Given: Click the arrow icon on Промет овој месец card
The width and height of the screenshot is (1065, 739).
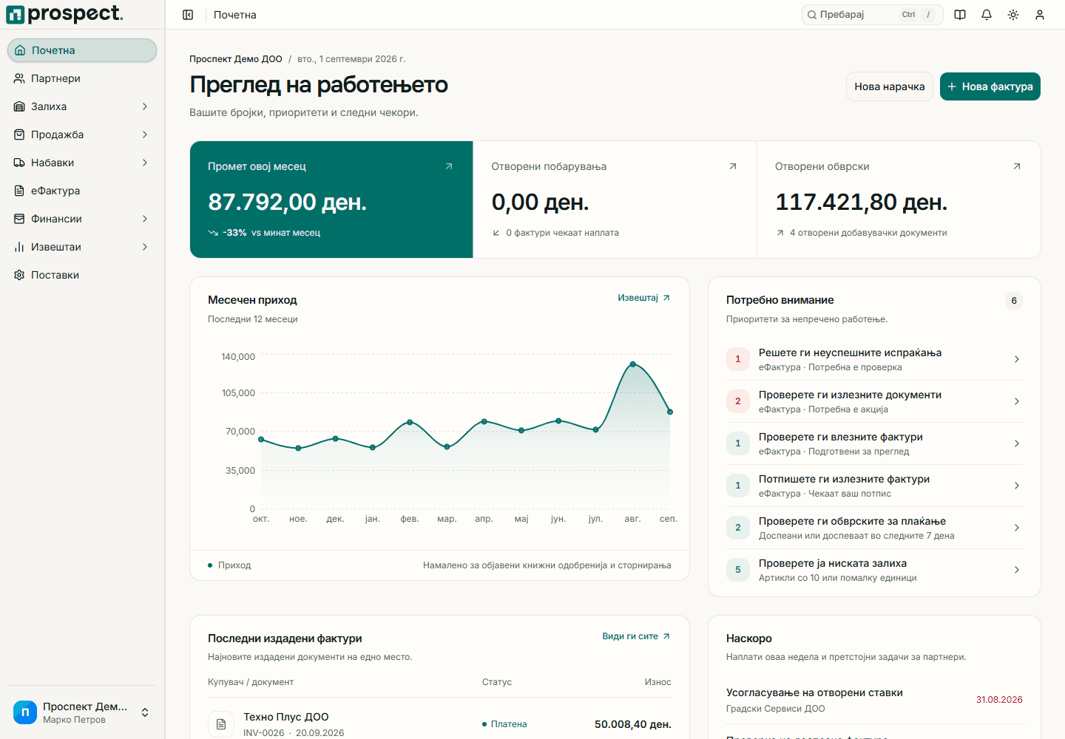Looking at the screenshot, I should tap(449, 166).
